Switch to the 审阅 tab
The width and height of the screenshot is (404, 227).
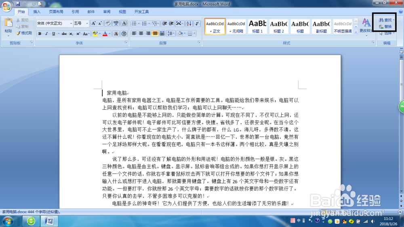coord(107,12)
